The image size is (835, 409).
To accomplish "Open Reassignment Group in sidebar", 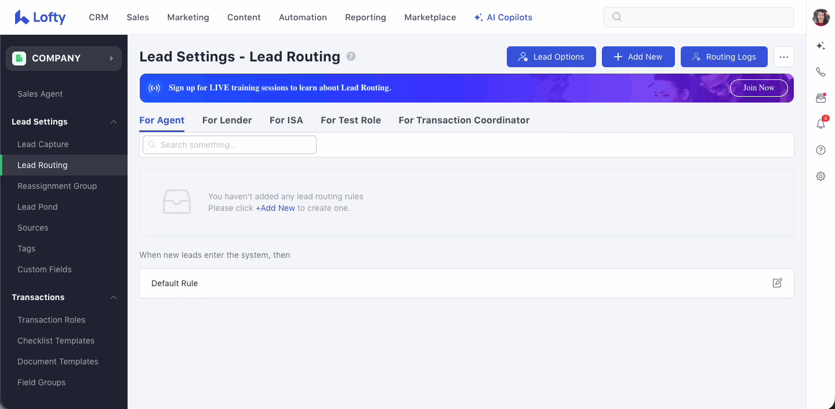I will coord(57,186).
